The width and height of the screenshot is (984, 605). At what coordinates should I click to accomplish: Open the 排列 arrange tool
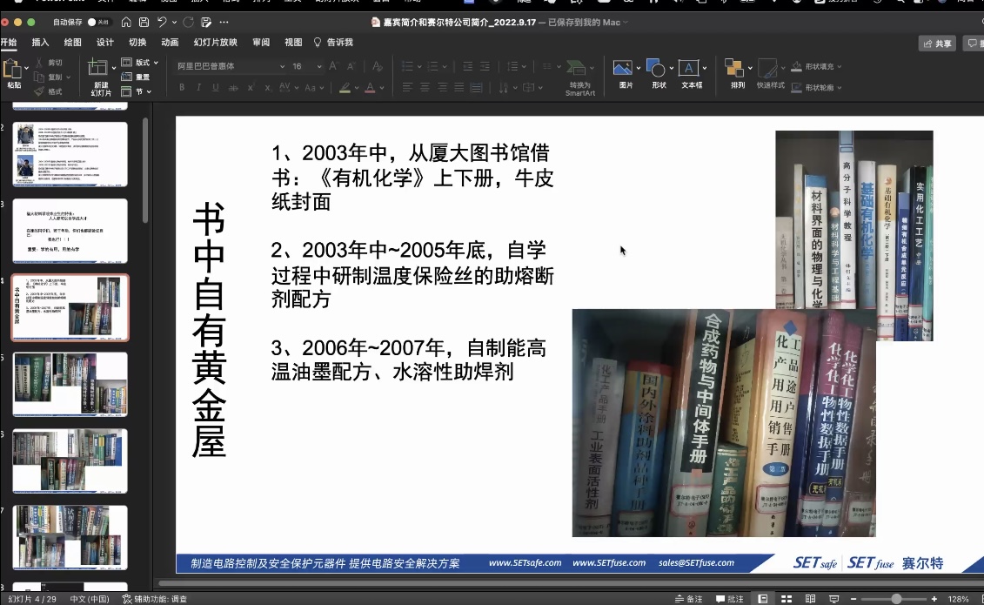click(736, 69)
